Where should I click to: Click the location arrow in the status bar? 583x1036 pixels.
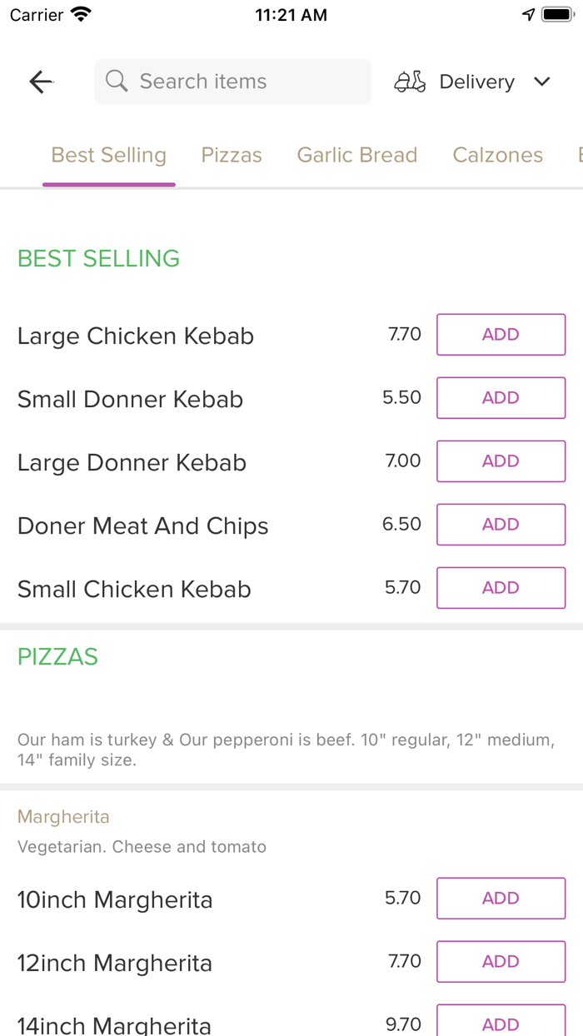[529, 12]
